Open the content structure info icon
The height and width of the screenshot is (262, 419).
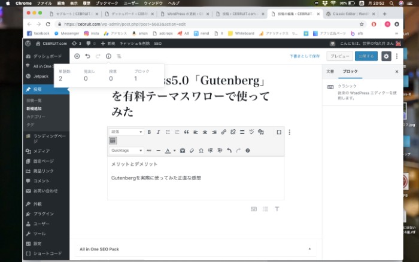[x=108, y=56]
